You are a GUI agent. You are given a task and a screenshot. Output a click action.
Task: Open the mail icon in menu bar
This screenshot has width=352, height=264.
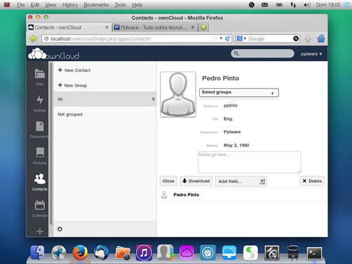pos(265,5)
